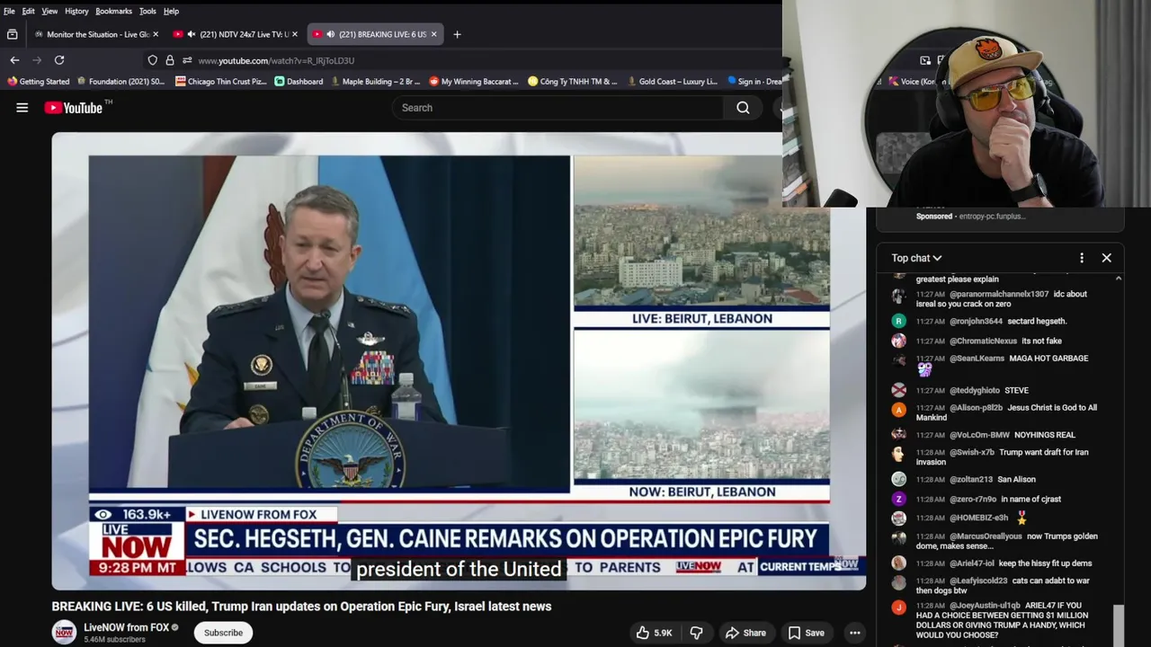Image resolution: width=1151 pixels, height=647 pixels.
Task: Open LiveNOW from FOX channel name
Action: [x=126, y=627]
